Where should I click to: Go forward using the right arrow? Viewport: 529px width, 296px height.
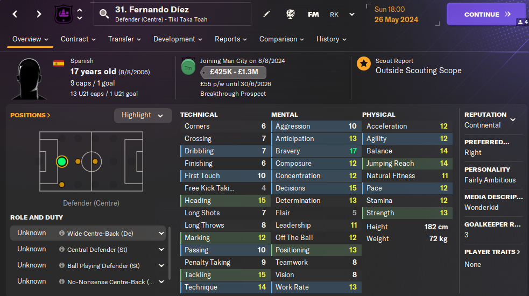tap(39, 14)
